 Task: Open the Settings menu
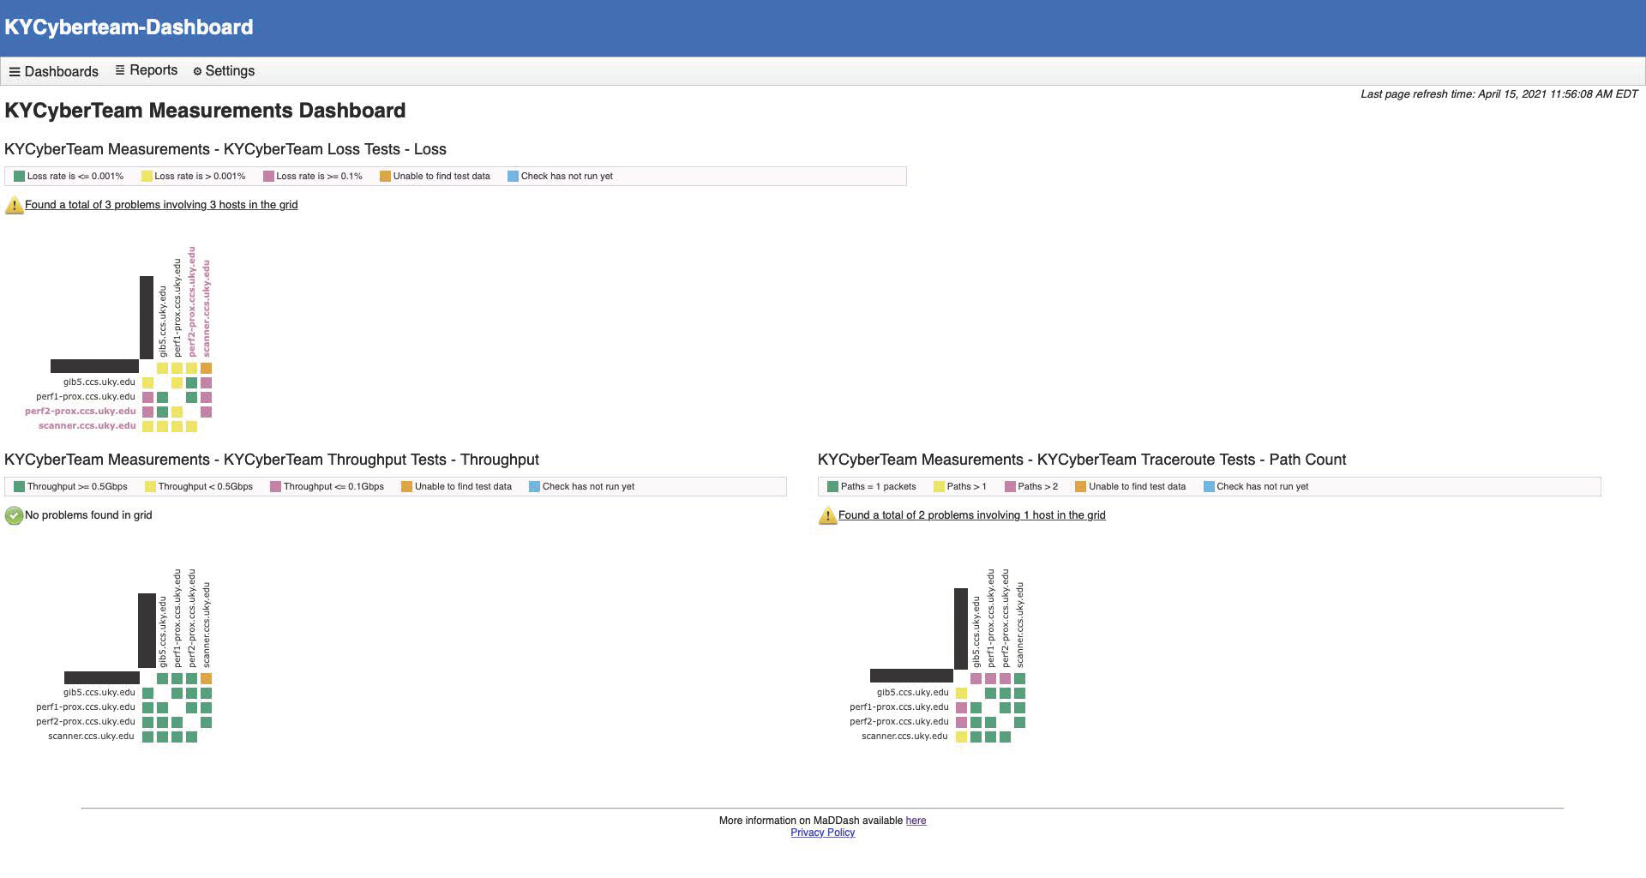point(224,70)
